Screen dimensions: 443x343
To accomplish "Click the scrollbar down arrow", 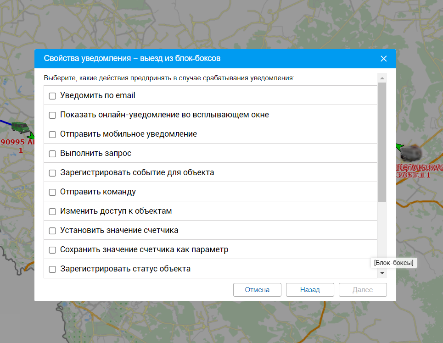I will (x=382, y=273).
